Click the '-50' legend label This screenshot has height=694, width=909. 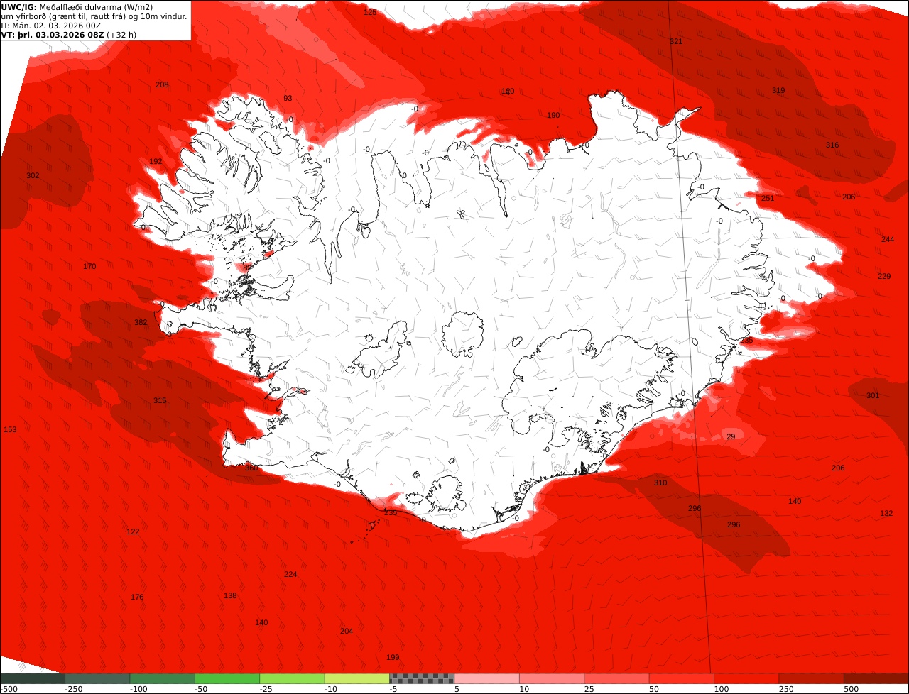click(x=201, y=689)
